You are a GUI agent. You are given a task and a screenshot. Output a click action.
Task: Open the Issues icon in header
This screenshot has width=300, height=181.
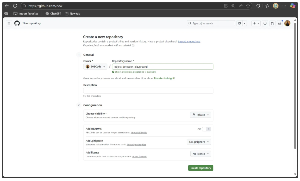pyautogui.click(x=265, y=23)
